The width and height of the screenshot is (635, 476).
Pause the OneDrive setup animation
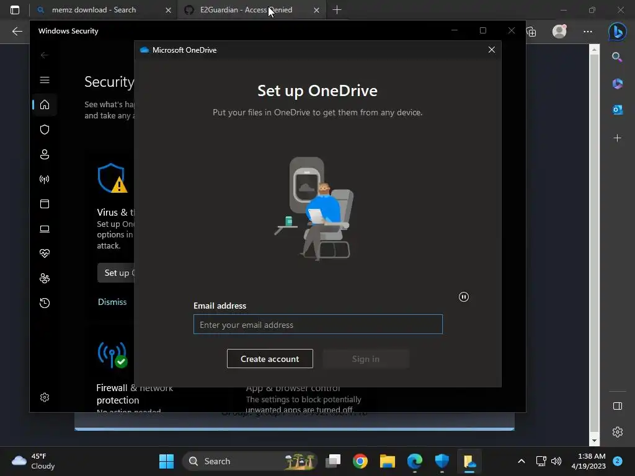point(464,297)
